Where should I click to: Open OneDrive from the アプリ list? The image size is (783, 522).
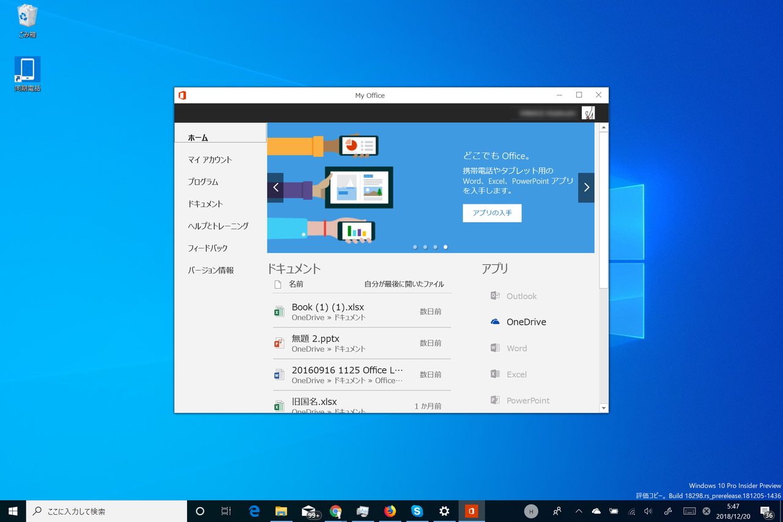[518, 322]
